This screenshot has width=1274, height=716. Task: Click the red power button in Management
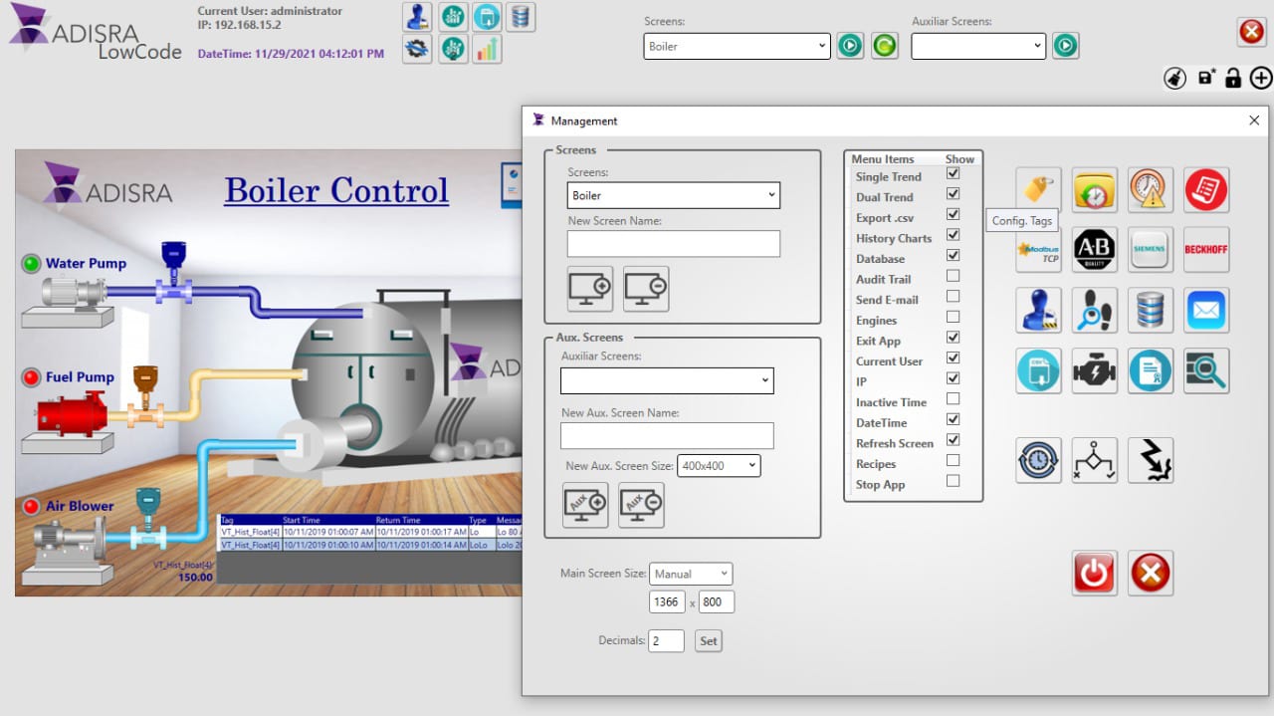1094,573
